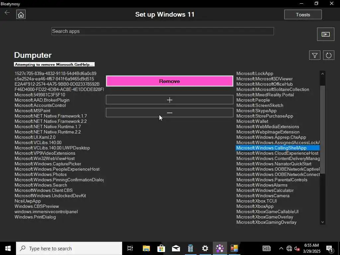
Task: Open Mail app from taskbar
Action: point(176,248)
